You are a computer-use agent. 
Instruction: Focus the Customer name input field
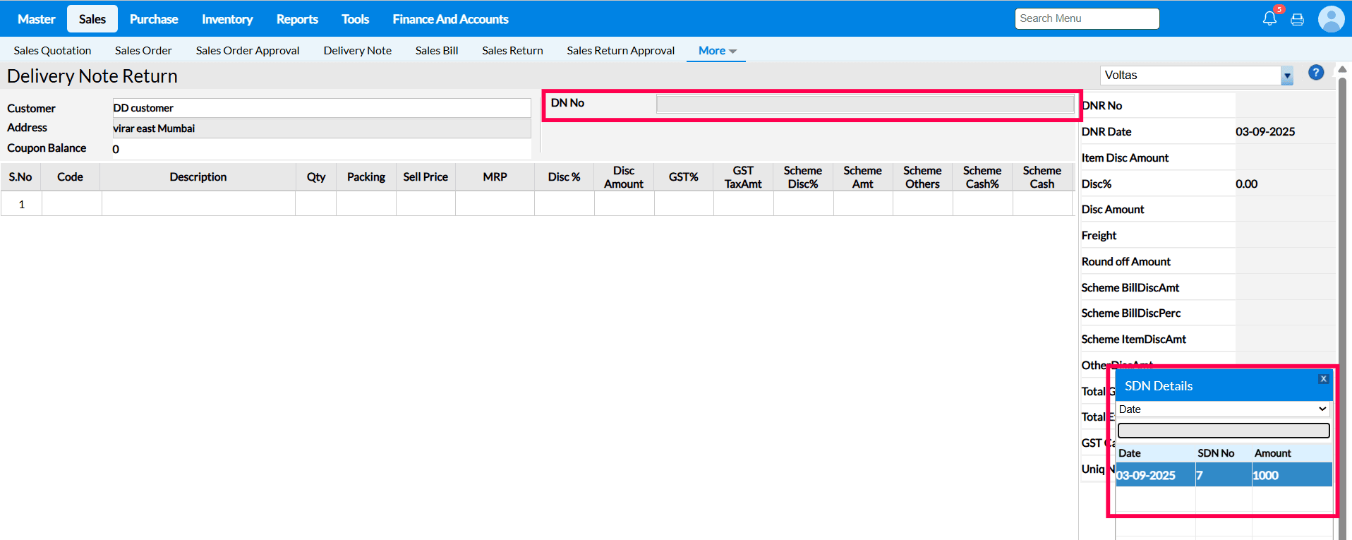tap(321, 108)
